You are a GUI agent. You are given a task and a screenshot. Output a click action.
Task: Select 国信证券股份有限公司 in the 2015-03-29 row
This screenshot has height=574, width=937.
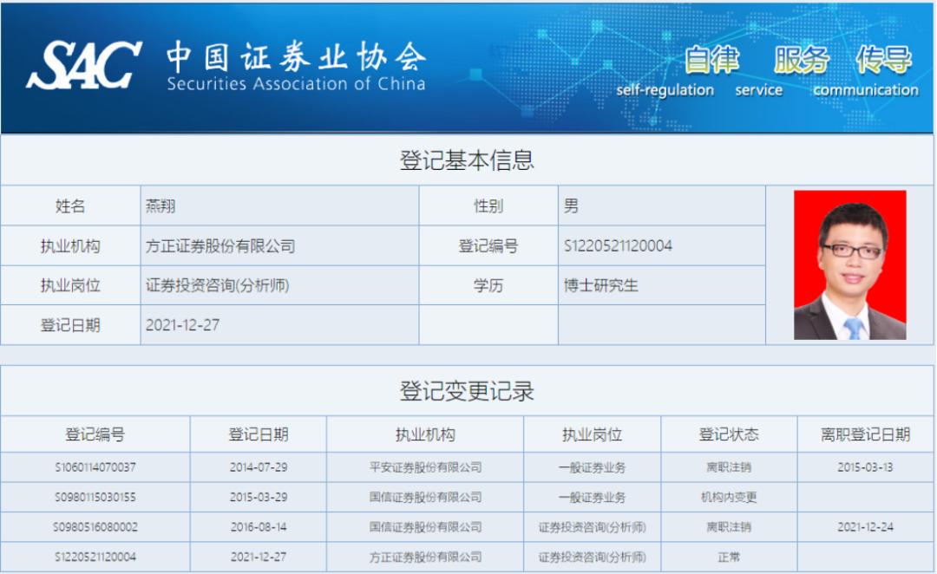(x=425, y=497)
